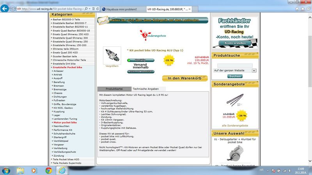Open category Ersatz Quad Shineray 250 H2O
This screenshot has width=312, height=175.
(71, 34)
